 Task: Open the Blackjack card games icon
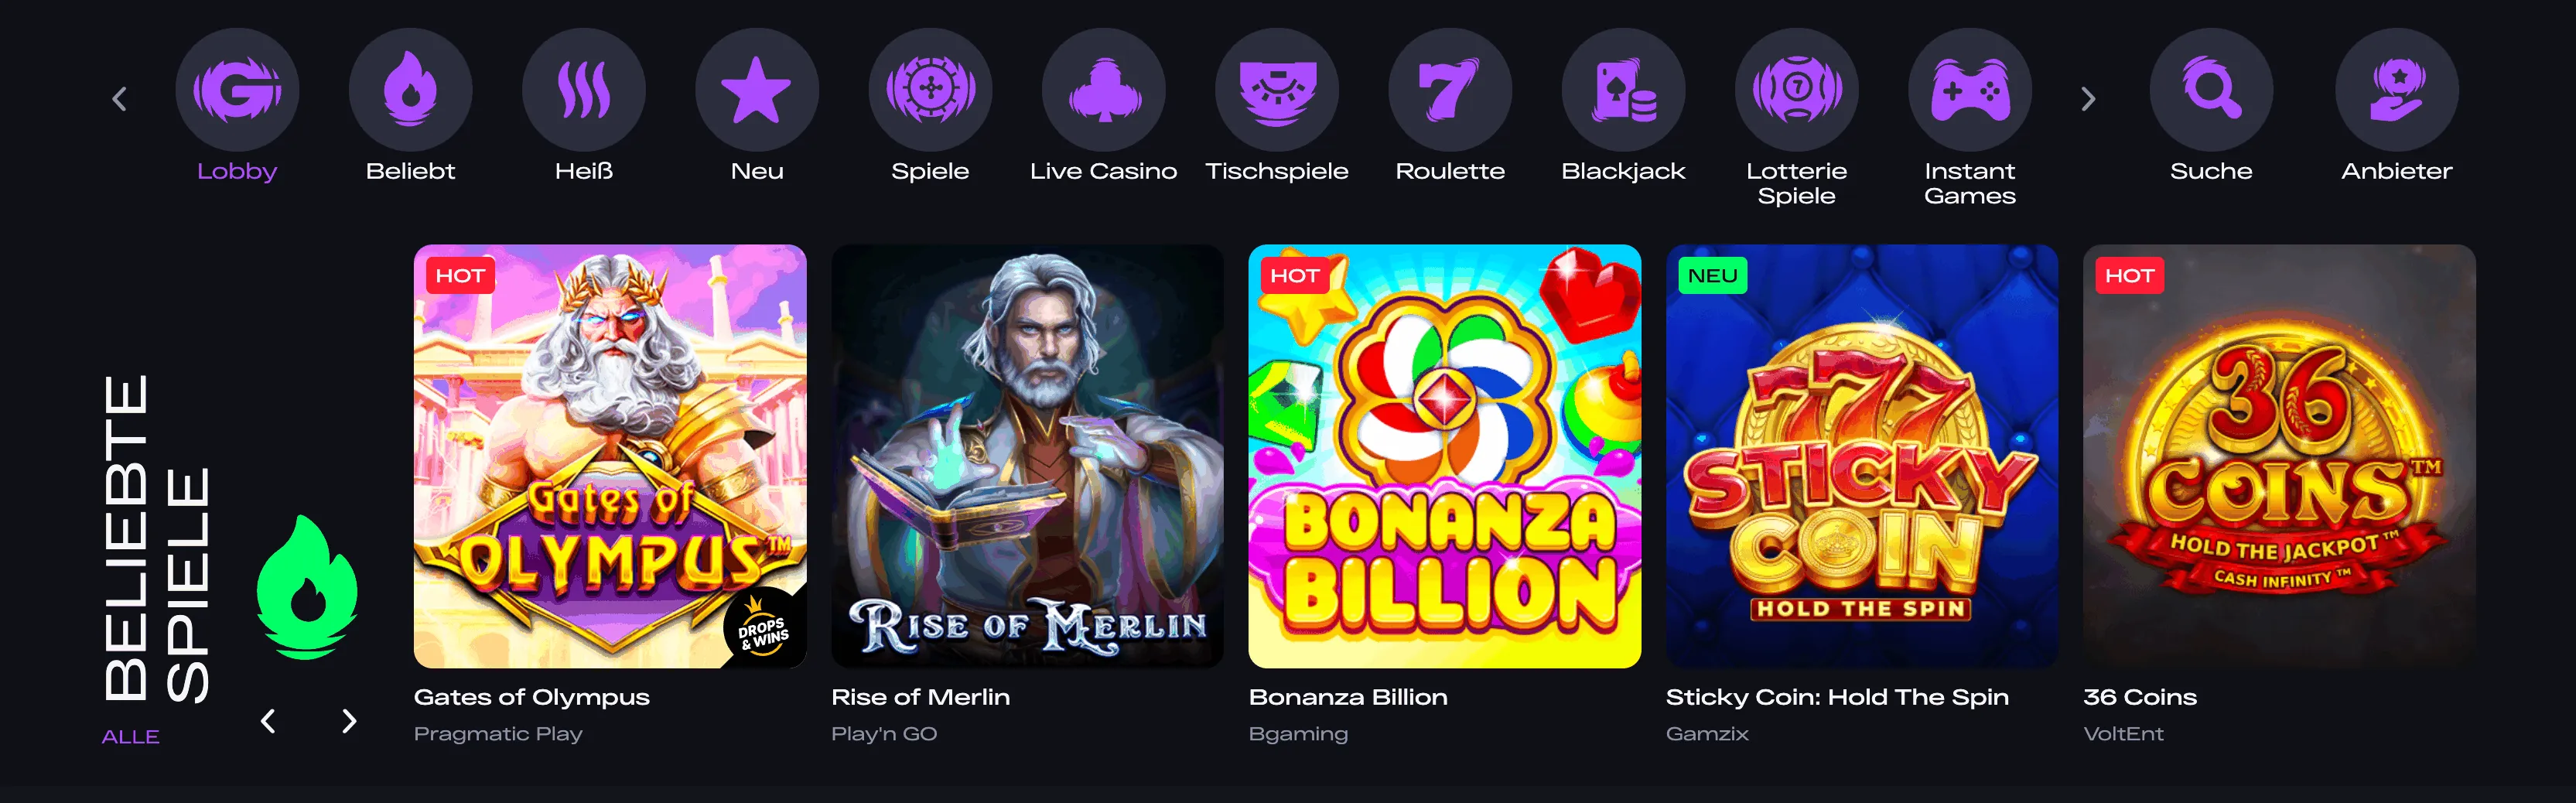(1623, 88)
